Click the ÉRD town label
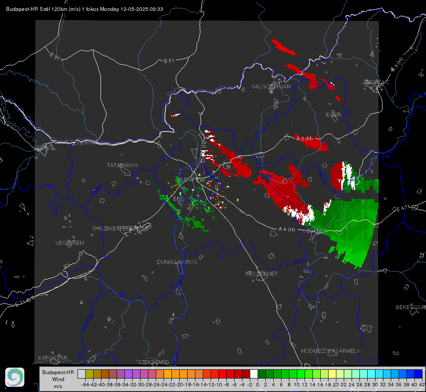 click(178, 199)
